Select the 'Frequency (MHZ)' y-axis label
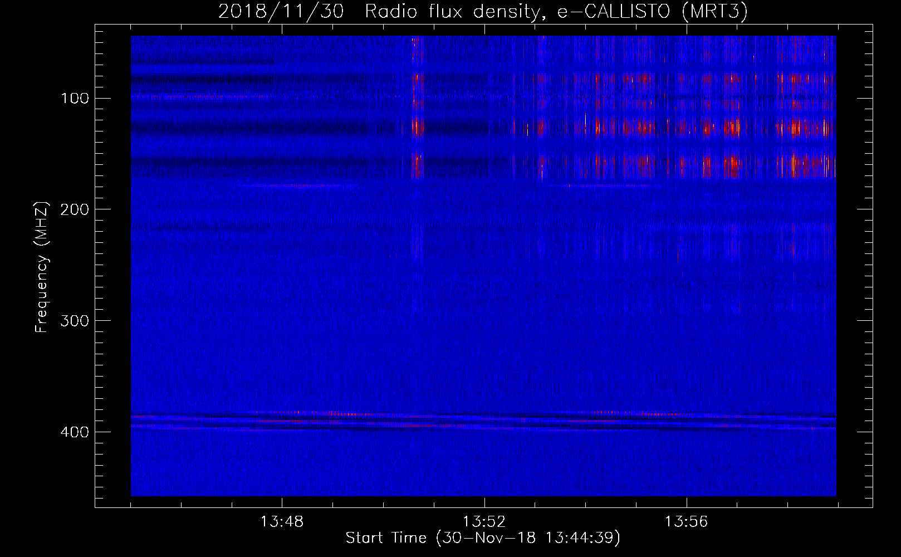The image size is (901, 557). 42,267
